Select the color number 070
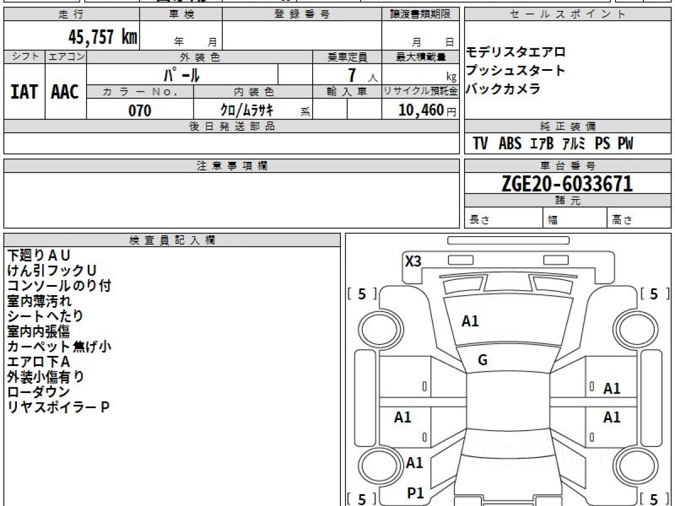675x506 pixels. coord(140,110)
